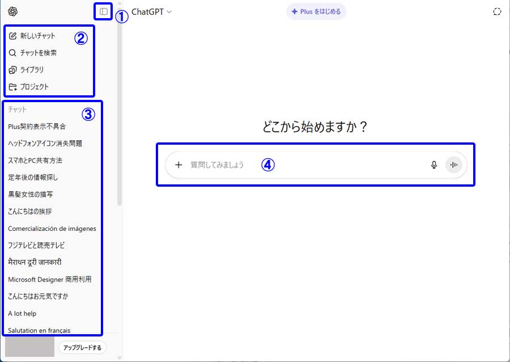
Task: Open the Salutation en français chat
Action: click(x=39, y=330)
